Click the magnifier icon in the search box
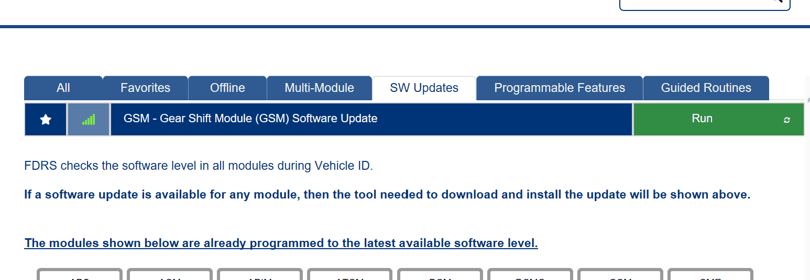The image size is (810, 280). pos(776,2)
